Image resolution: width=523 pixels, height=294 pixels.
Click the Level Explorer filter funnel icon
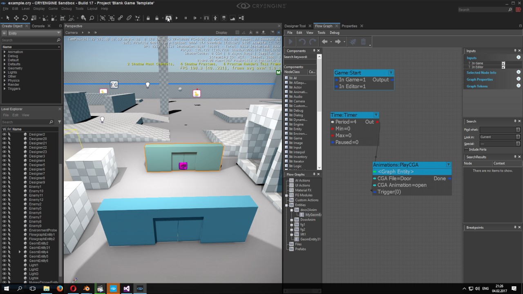point(59,122)
